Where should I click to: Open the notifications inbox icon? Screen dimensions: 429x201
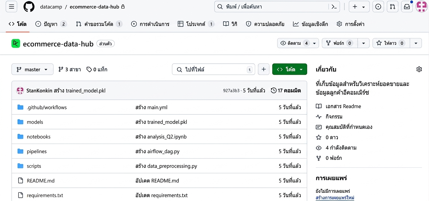tap(407, 7)
